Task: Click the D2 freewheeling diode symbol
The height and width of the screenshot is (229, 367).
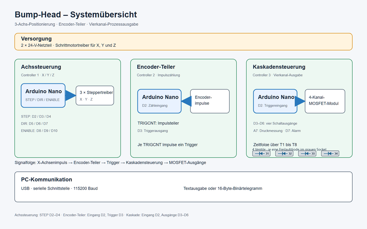Action: (x=284, y=154)
